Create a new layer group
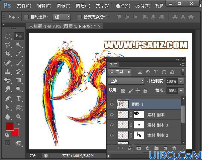202x160 pixels. click(x=156, y=148)
